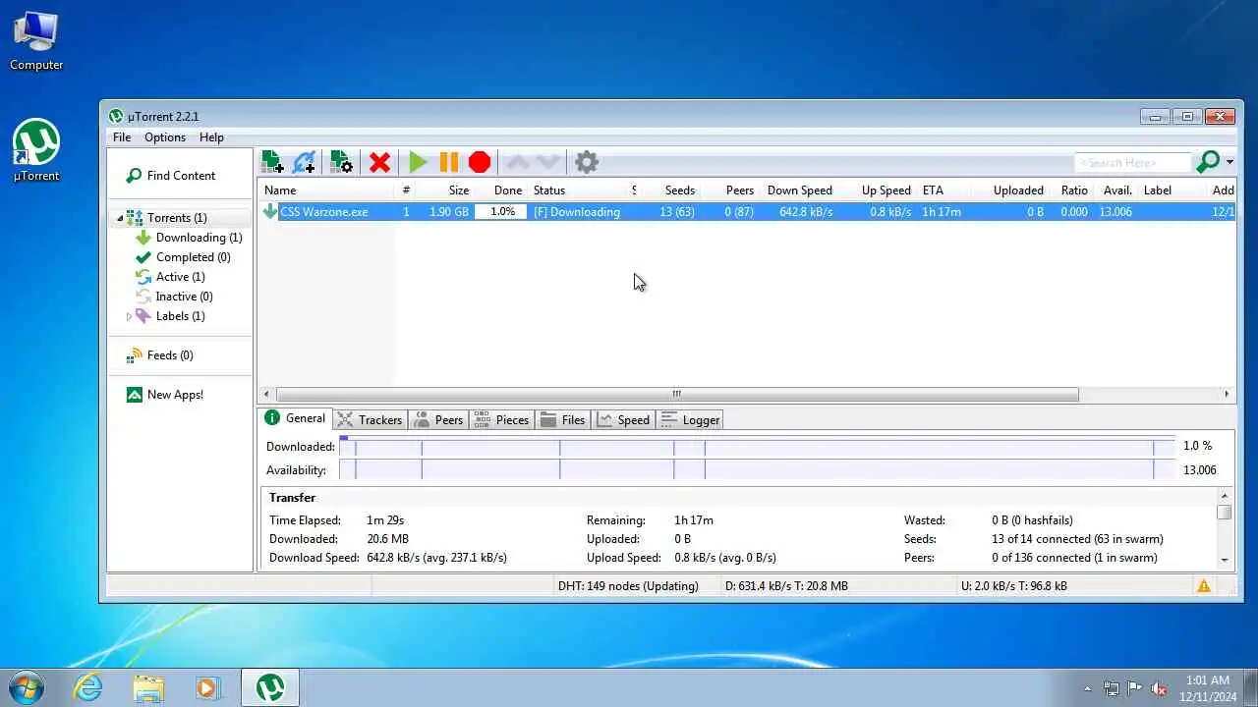
Task: Open search provider dropdown arrow
Action: pos(1229,163)
